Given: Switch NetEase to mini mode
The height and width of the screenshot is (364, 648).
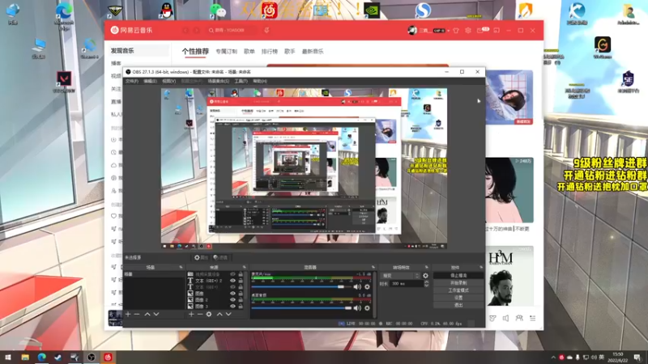Looking at the screenshot, I should click(x=497, y=31).
